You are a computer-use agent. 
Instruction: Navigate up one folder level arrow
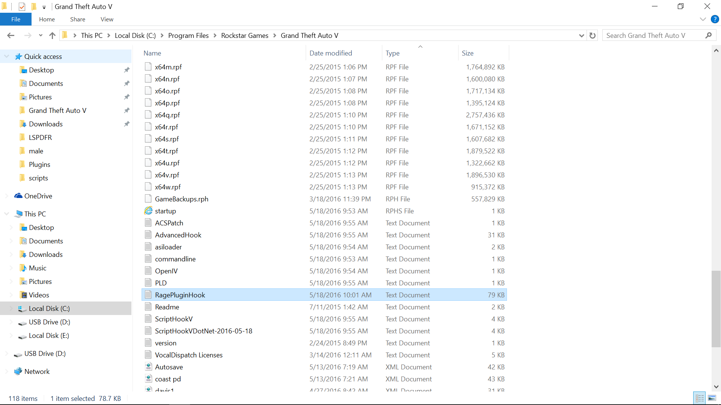[x=52, y=36]
